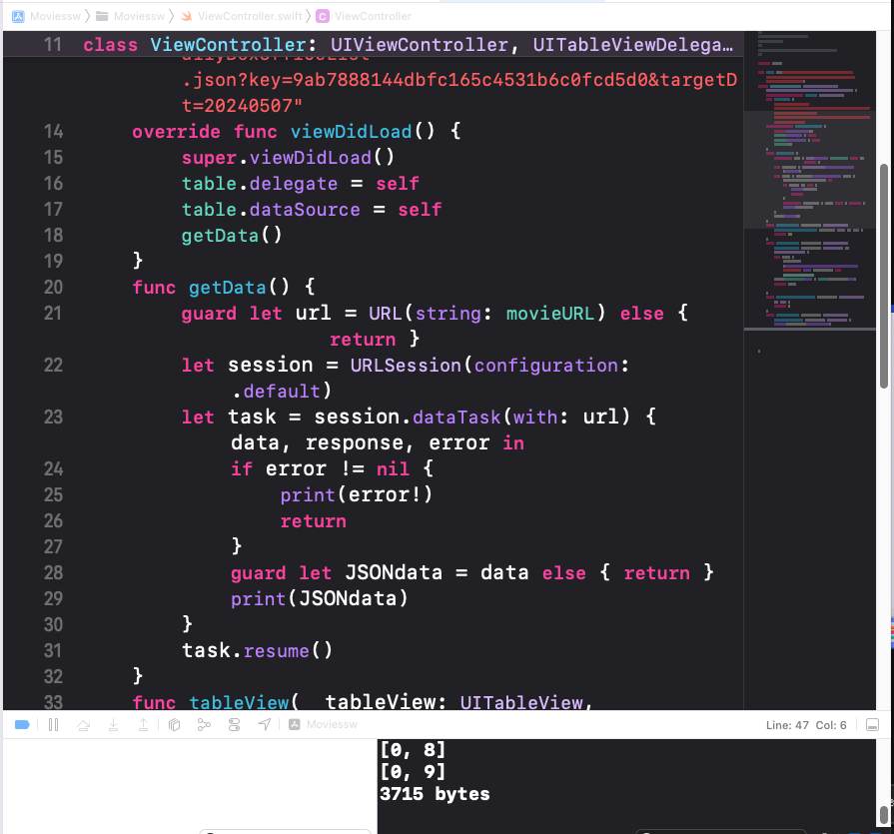Click the console vertical scrollbar
894x834 pixels.
click(x=884, y=814)
